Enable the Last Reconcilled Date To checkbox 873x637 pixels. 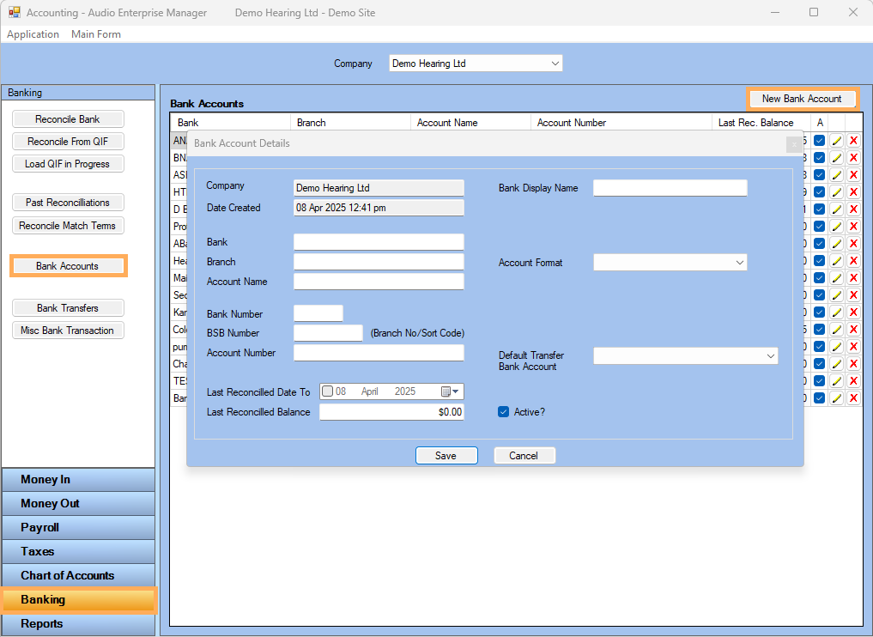327,391
